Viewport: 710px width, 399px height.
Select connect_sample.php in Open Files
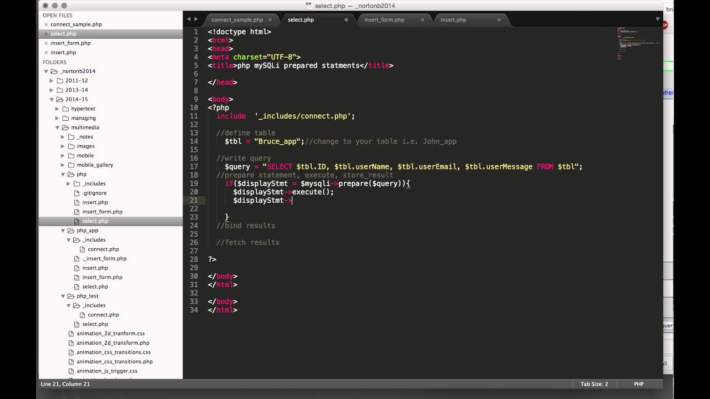pos(76,24)
